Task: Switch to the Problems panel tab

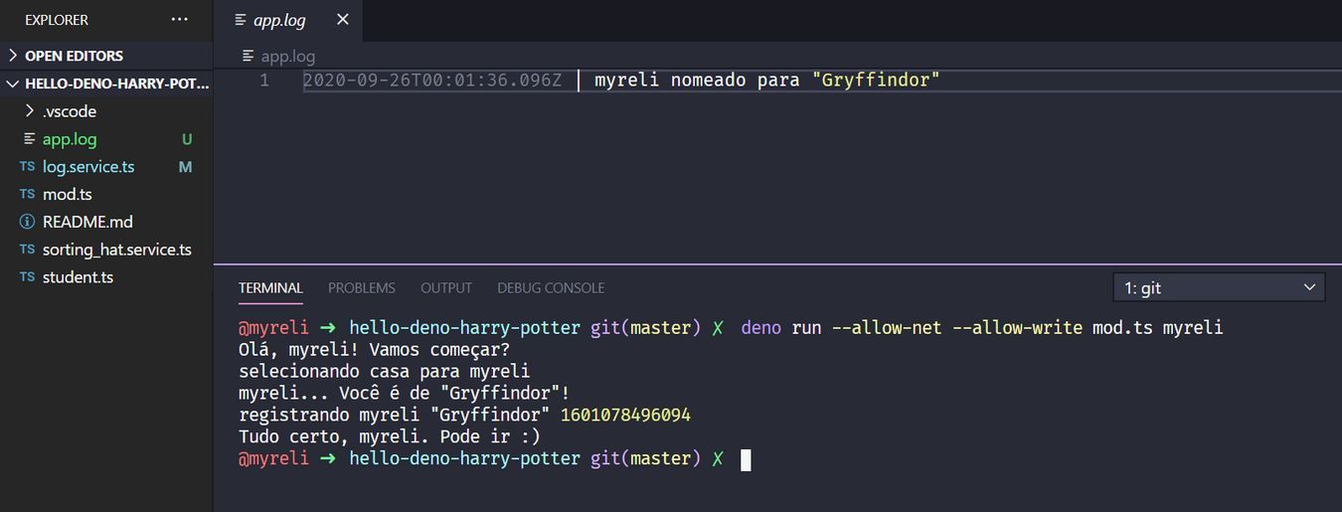Action: [x=362, y=288]
